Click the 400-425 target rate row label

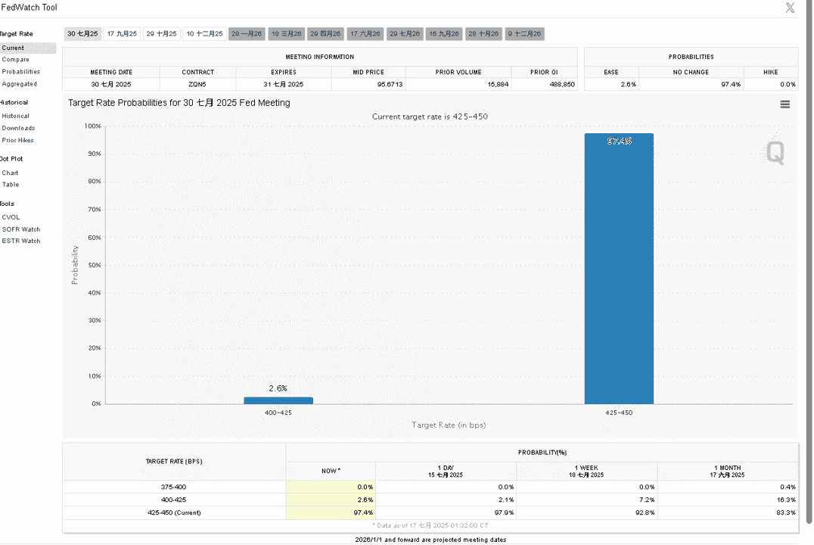click(174, 500)
